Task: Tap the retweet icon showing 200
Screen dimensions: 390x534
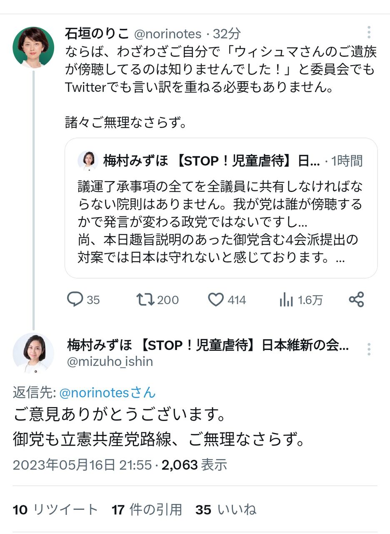Action: (145, 300)
